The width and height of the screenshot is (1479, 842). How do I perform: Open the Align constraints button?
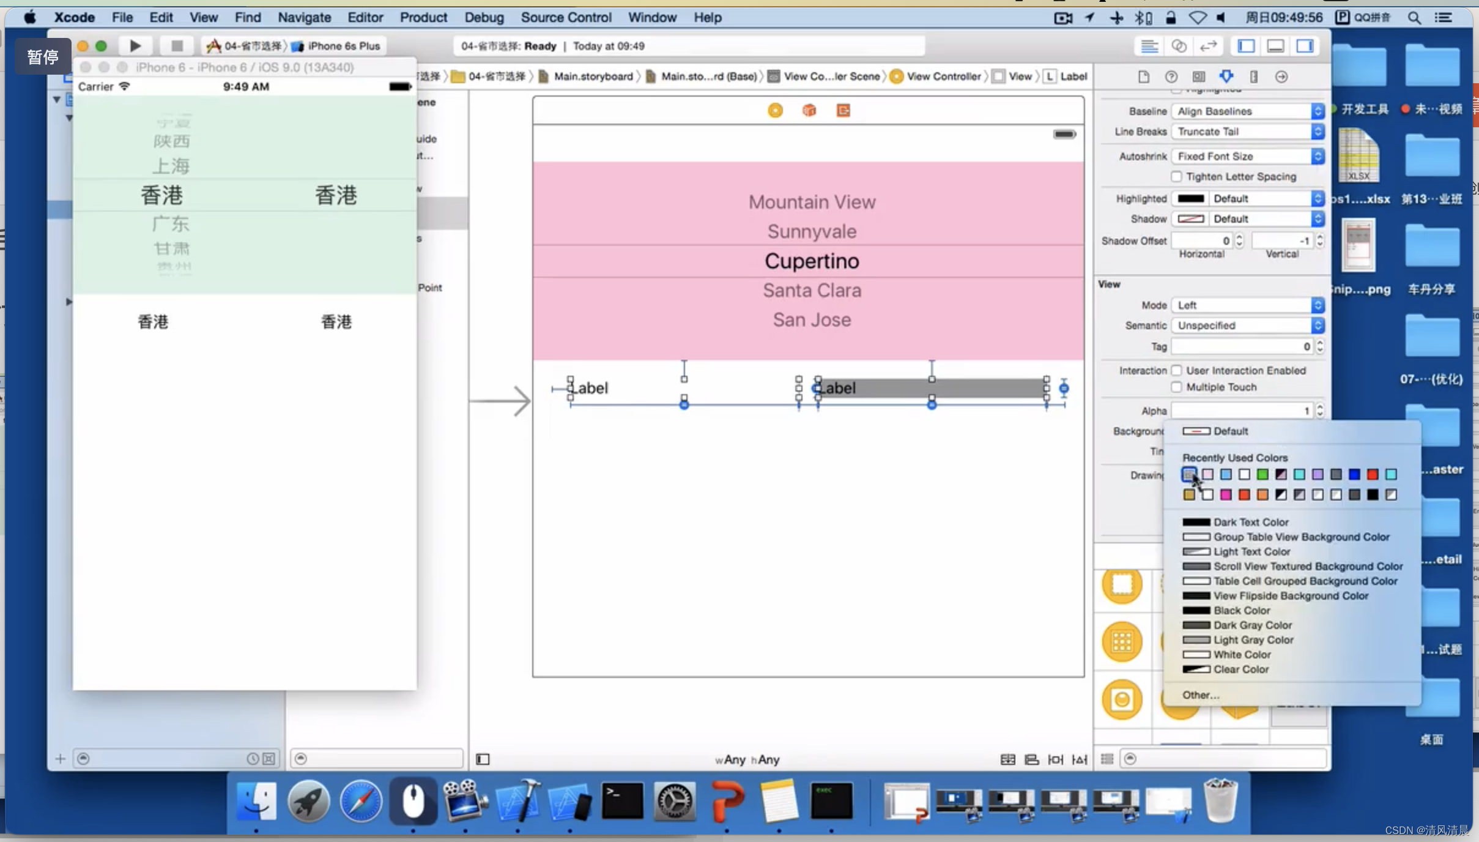[x=1031, y=759]
